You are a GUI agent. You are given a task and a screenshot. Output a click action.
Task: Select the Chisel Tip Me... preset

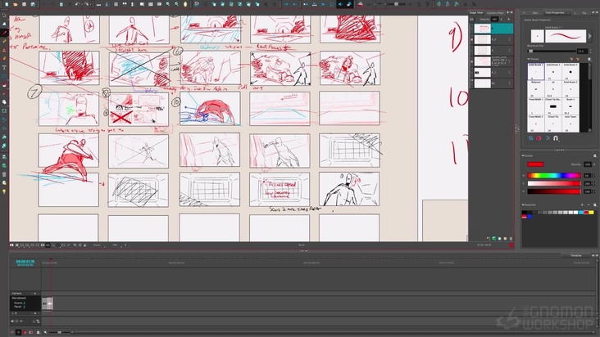pos(553,106)
